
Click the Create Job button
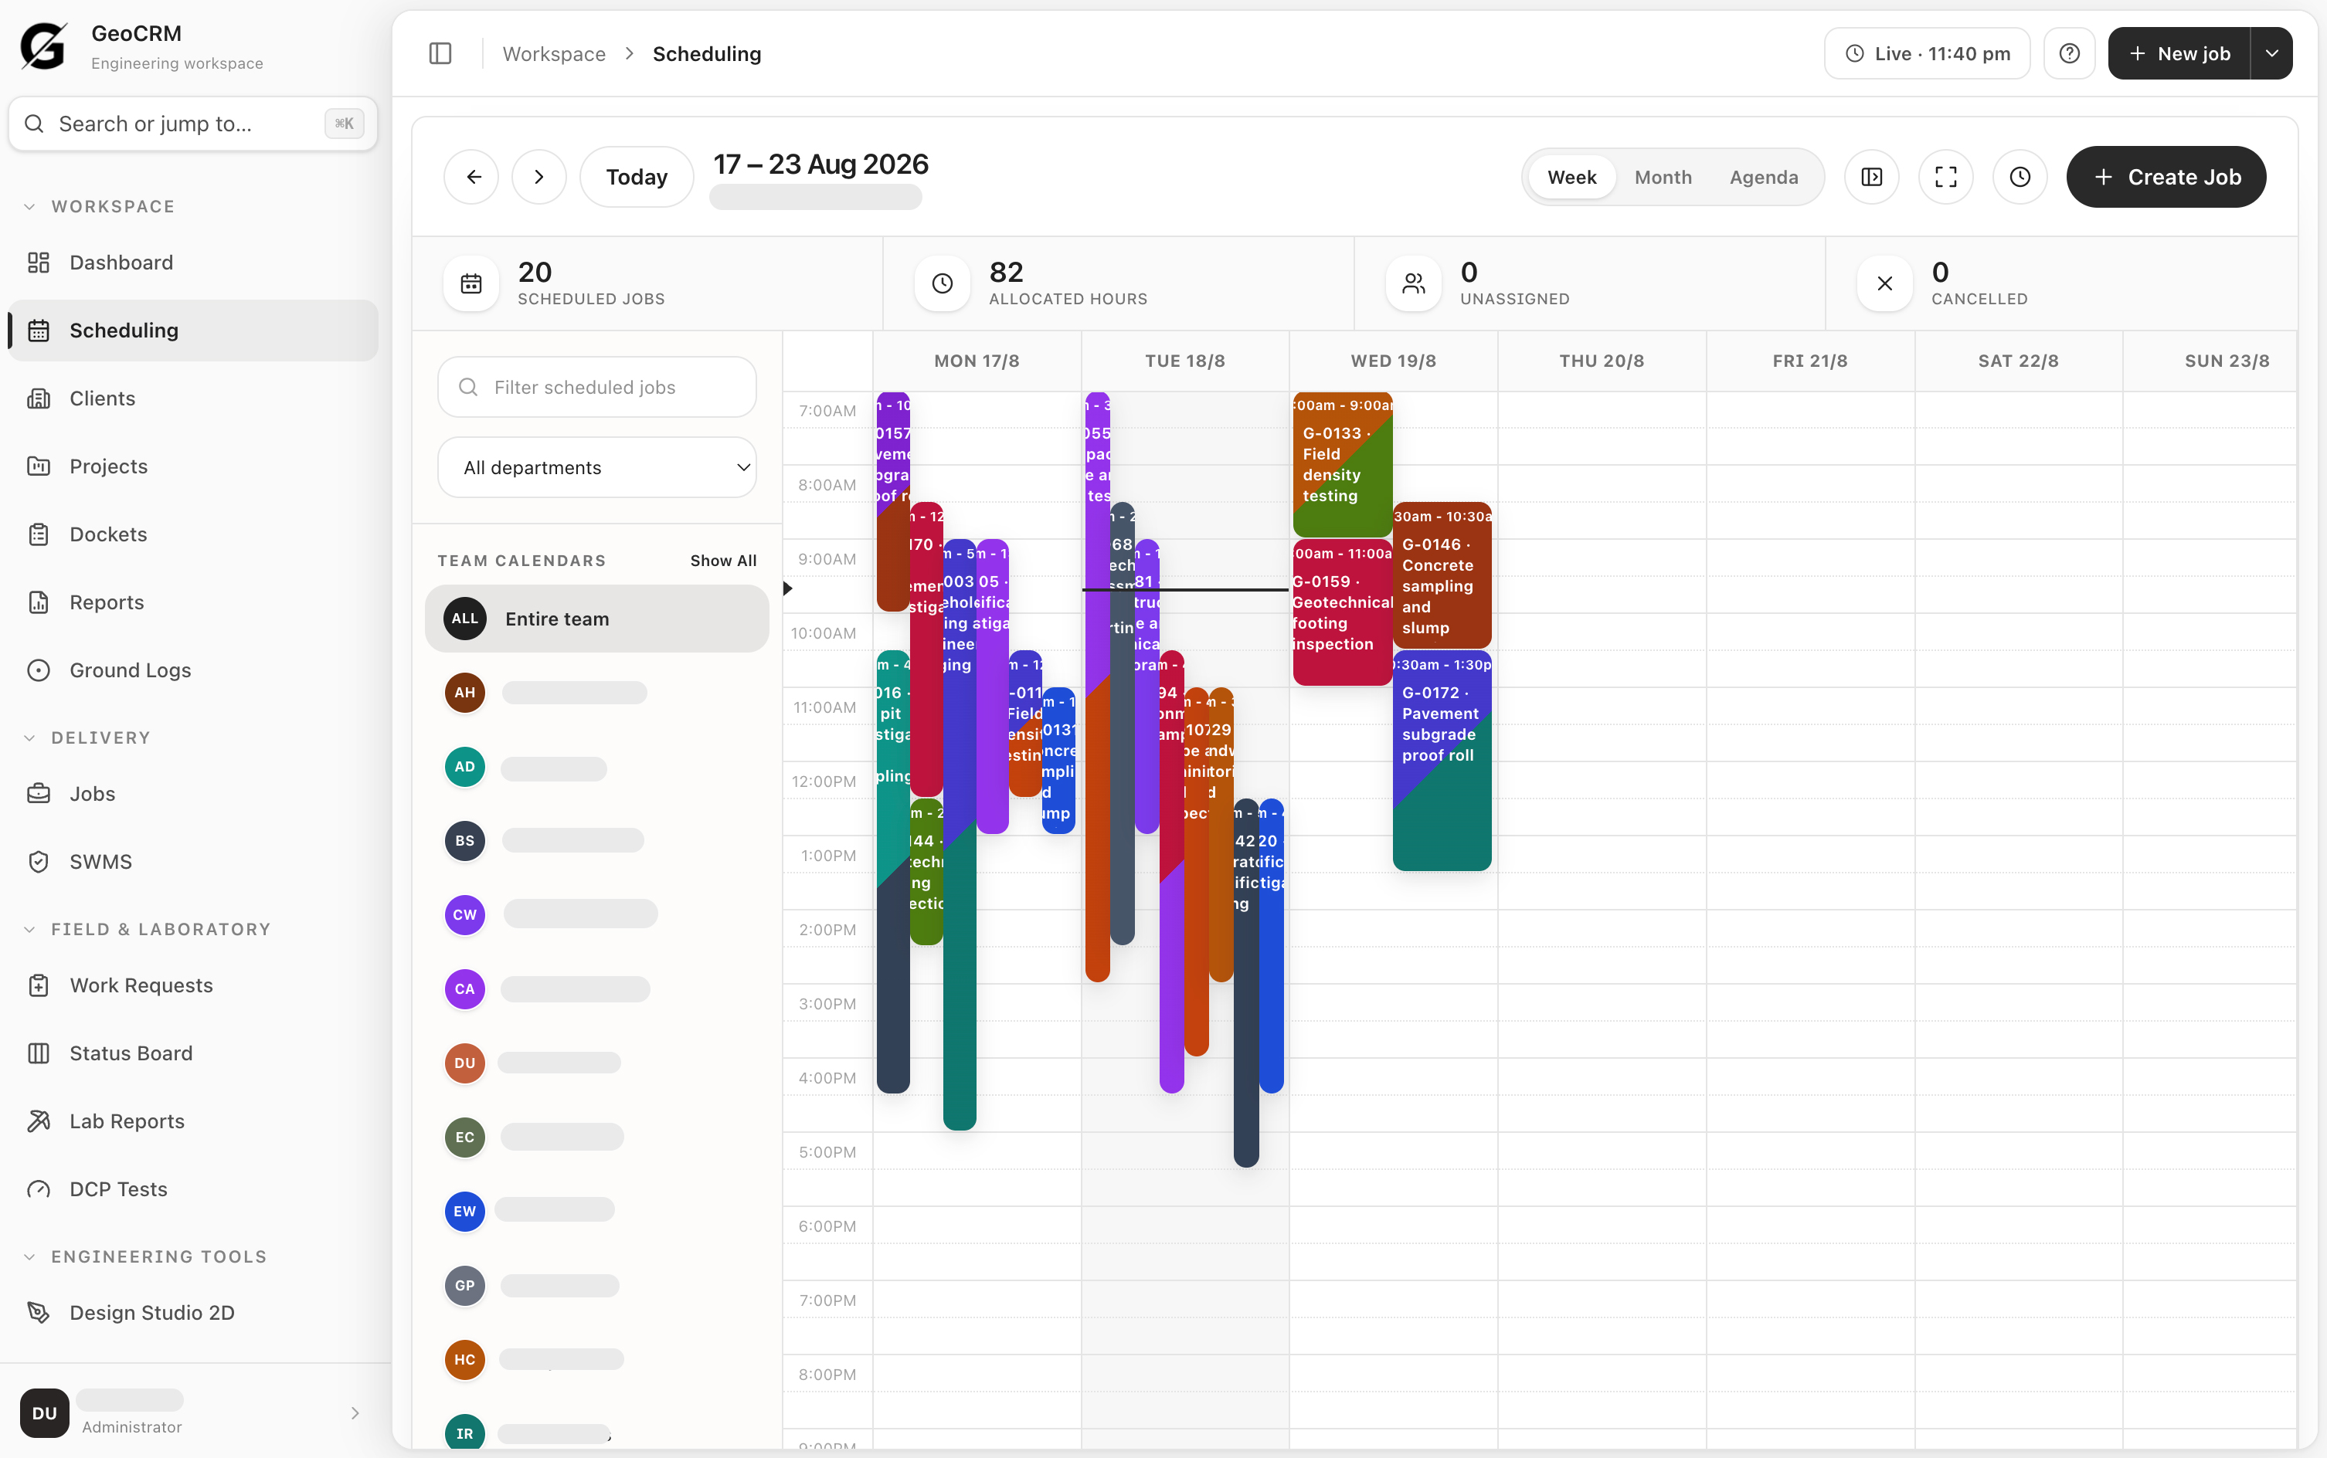2166,177
